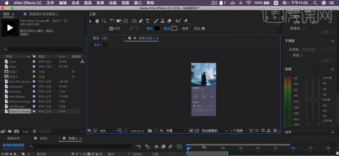Toggle the 对齐 snapping checkbox
Screen dimensions: 339x156
[x=111, y=28]
